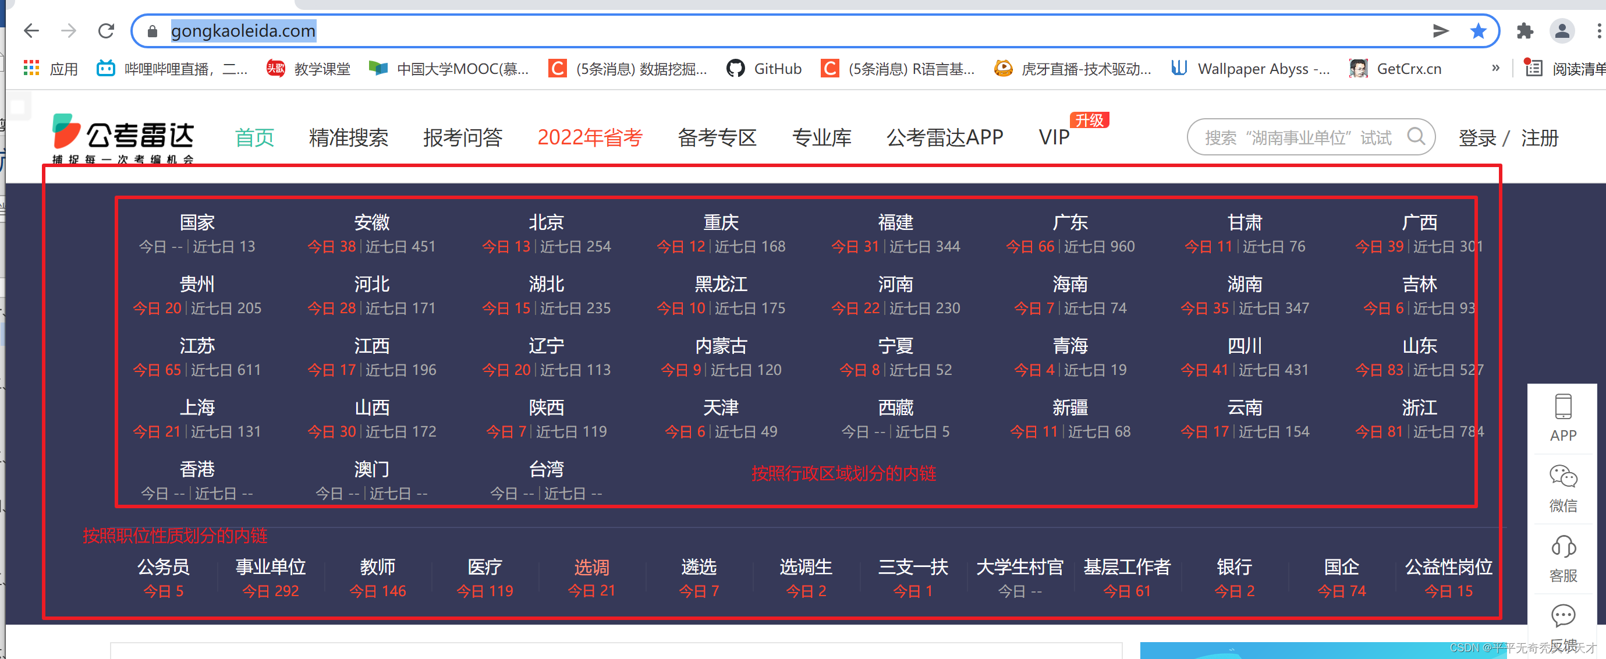Click the browser profile avatar icon

(1562, 30)
